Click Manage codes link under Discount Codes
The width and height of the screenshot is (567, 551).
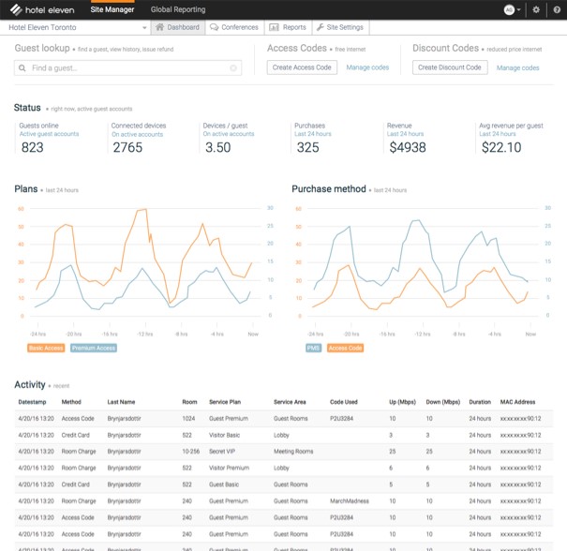click(517, 67)
